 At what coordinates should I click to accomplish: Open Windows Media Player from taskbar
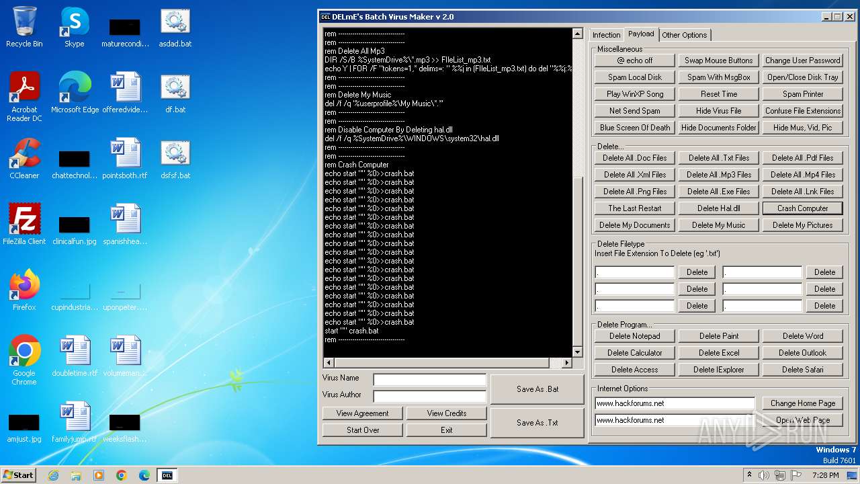pyautogui.click(x=99, y=475)
